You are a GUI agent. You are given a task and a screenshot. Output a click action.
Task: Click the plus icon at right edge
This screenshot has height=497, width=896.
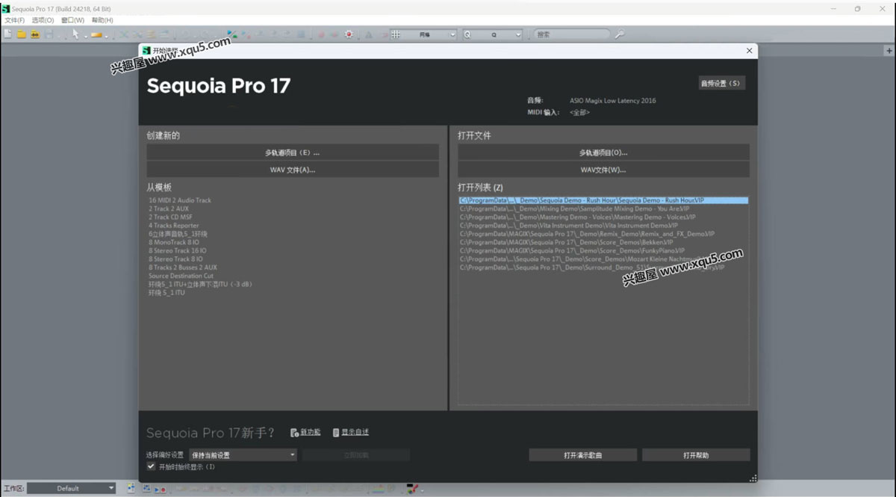point(889,51)
